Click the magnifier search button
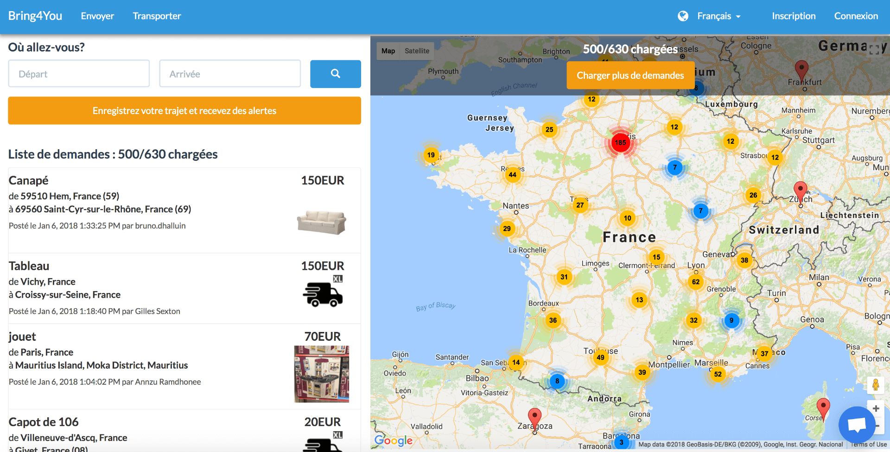890x452 pixels. tap(335, 74)
